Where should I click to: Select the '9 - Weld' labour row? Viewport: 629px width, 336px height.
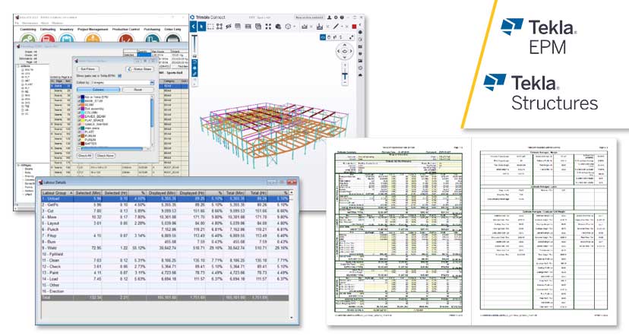pyautogui.click(x=165, y=248)
